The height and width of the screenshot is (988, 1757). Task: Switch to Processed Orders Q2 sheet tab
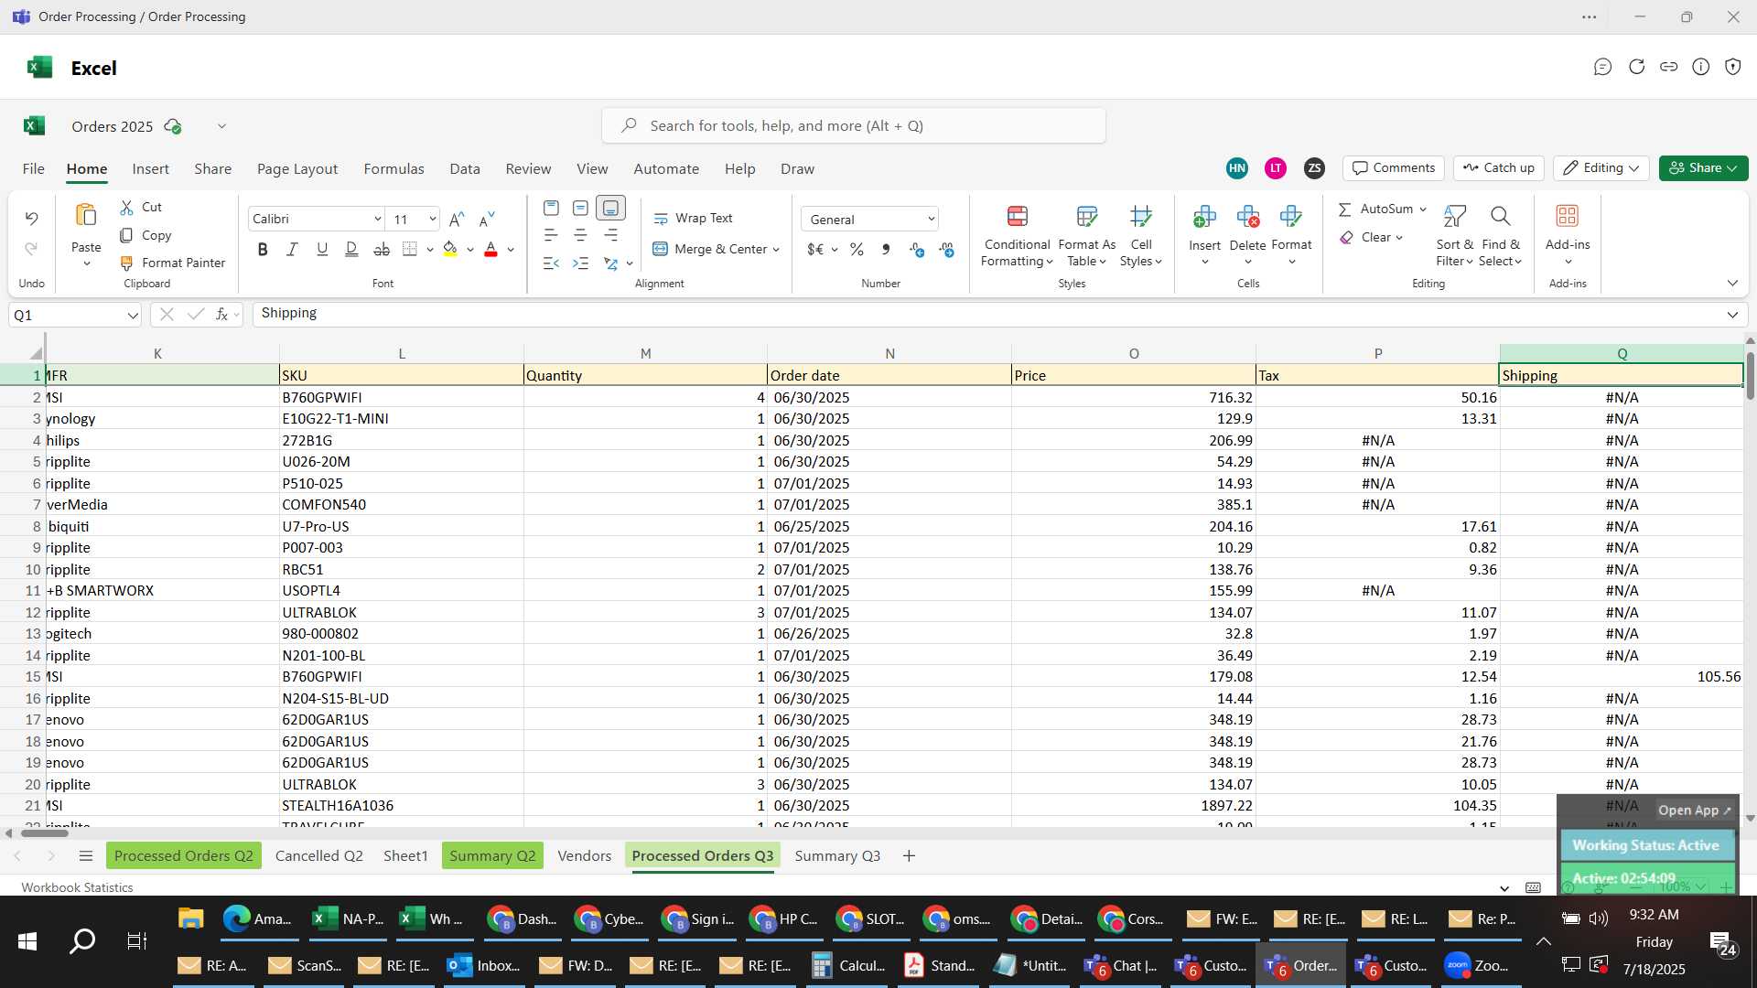tap(183, 856)
